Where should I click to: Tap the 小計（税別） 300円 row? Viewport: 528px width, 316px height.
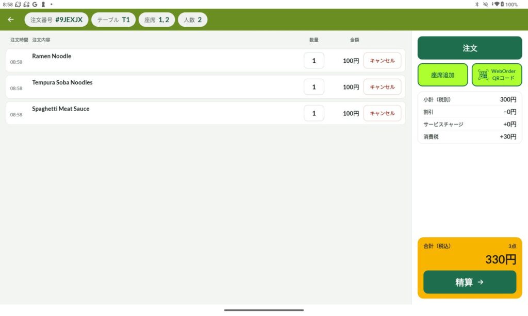[x=470, y=99]
